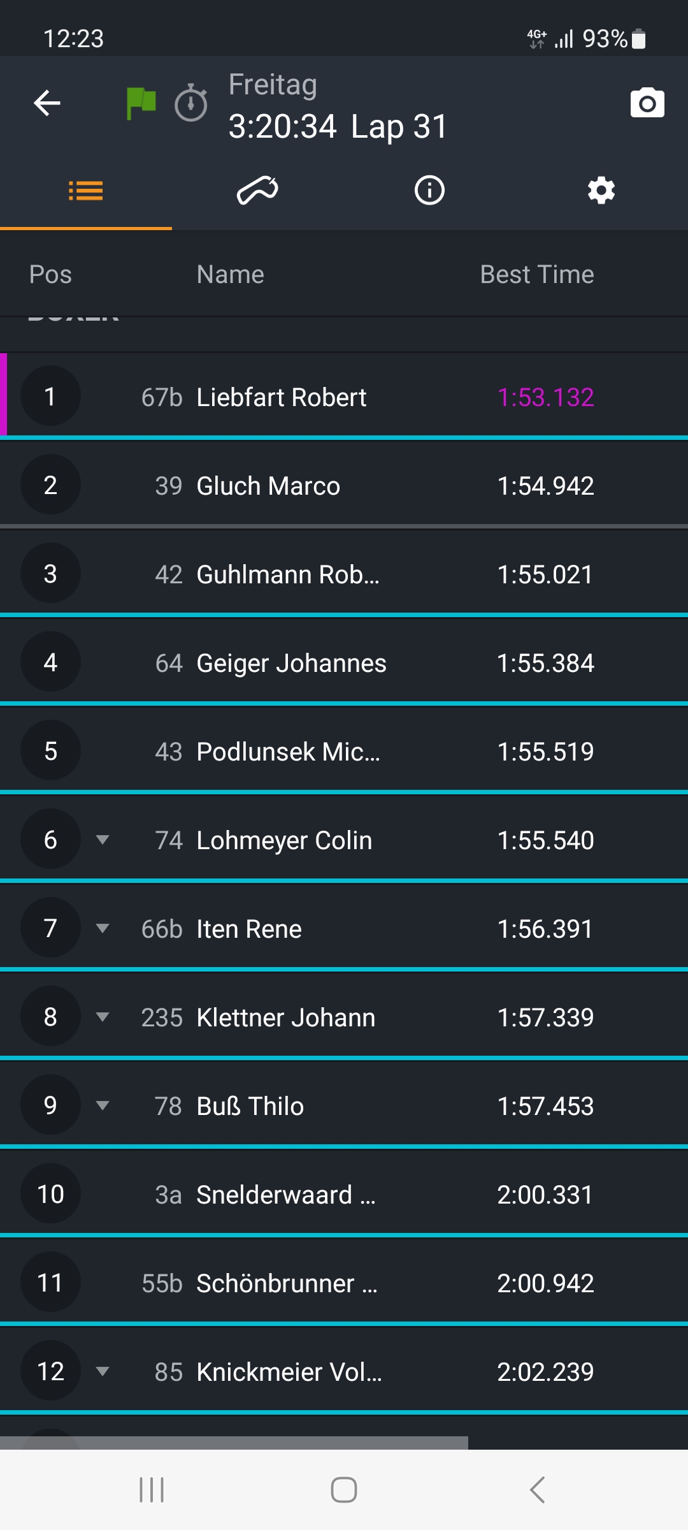The height and width of the screenshot is (1530, 688).
Task: Expand the Knickmeier row arrow
Action: coord(102,1371)
